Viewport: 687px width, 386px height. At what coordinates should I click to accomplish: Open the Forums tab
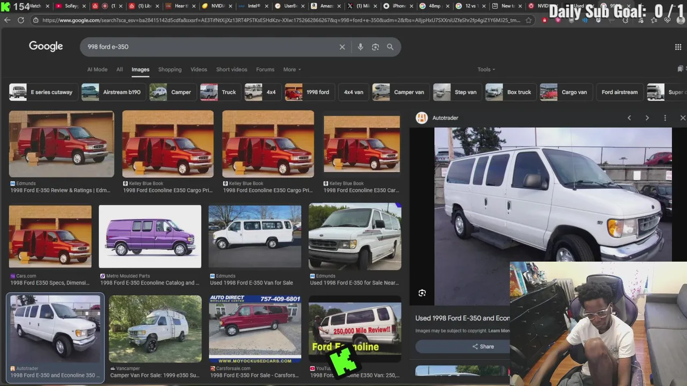[265, 70]
